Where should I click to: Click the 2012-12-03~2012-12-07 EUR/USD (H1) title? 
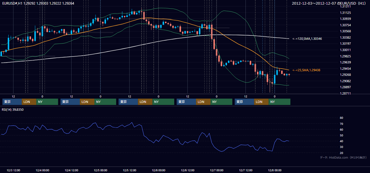pos(329,3)
